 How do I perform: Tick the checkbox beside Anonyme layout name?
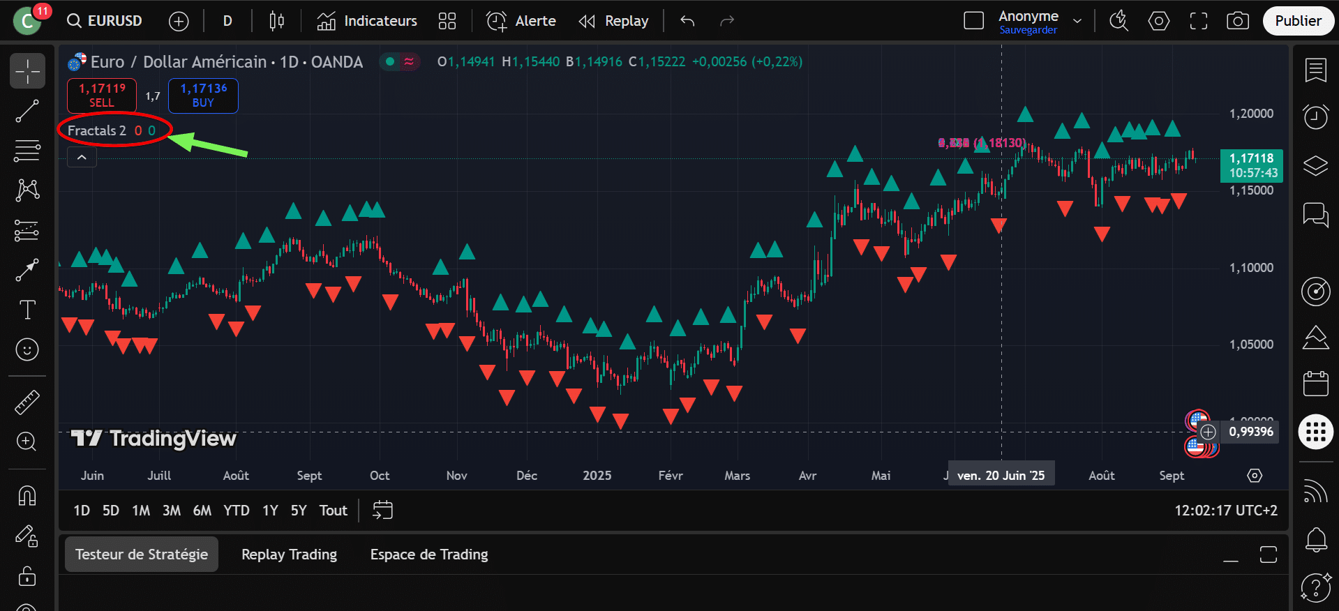point(973,21)
